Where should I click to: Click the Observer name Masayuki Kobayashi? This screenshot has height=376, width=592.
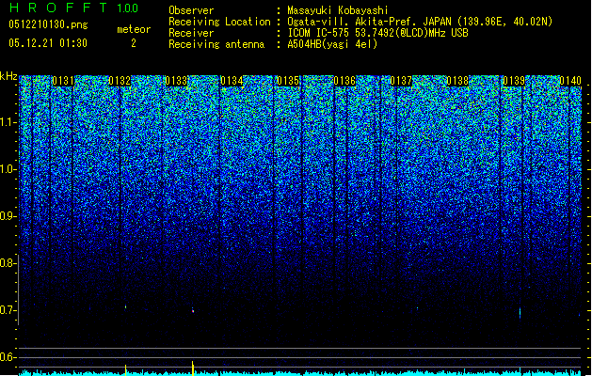tap(337, 10)
